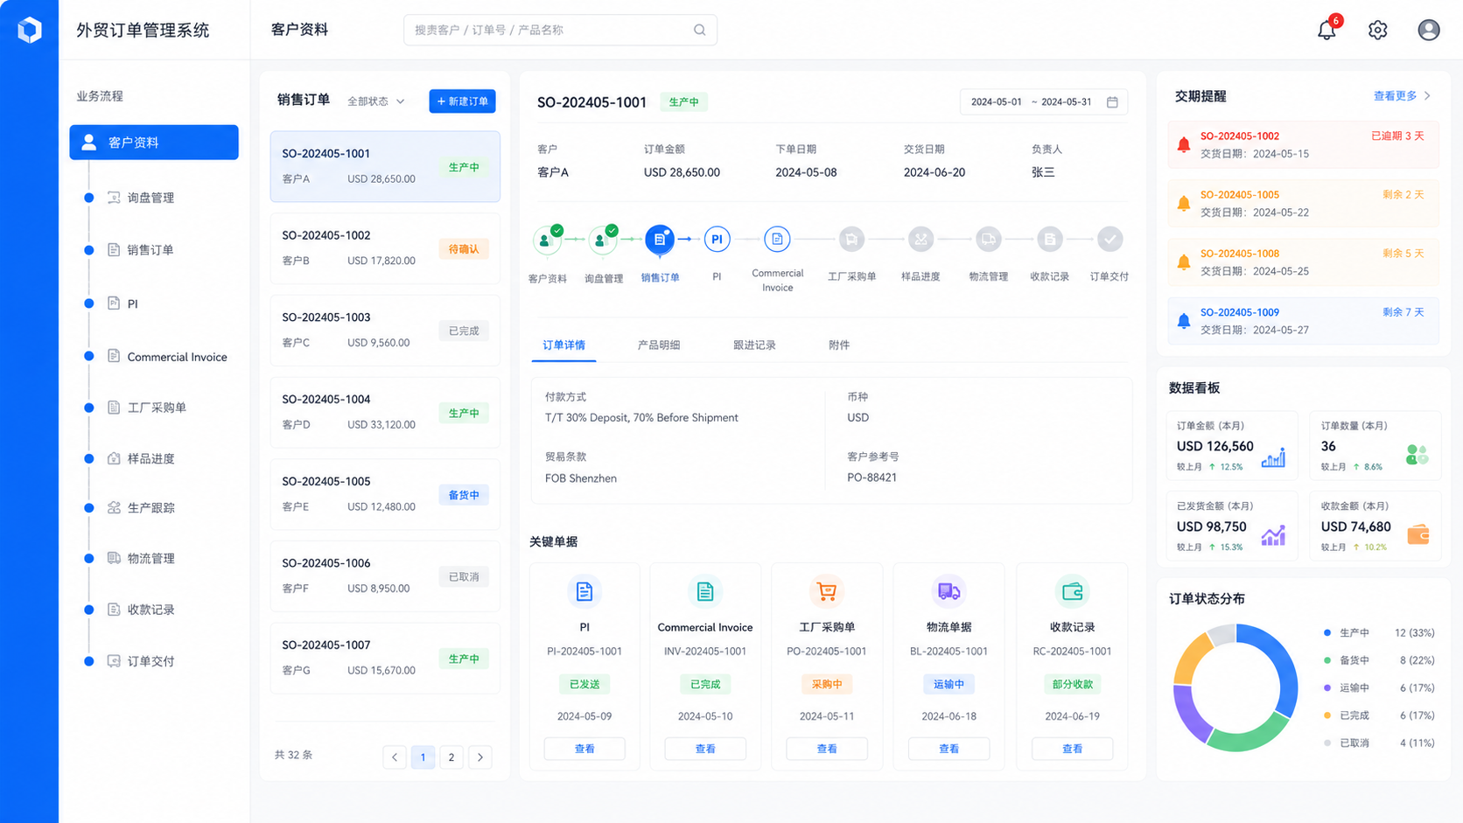This screenshot has height=823, width=1463.
Task: Click the 新建订单 button
Action: click(462, 101)
